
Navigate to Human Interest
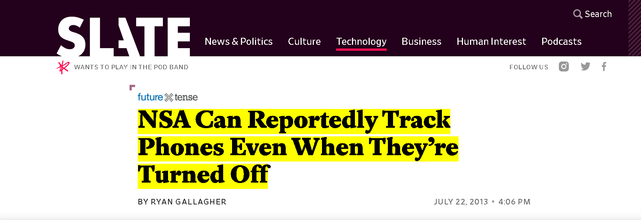pos(491,41)
